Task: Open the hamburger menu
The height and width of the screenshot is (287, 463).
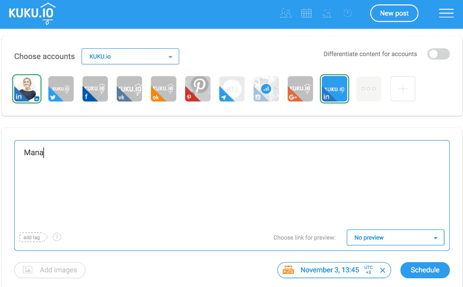Action: [446, 14]
